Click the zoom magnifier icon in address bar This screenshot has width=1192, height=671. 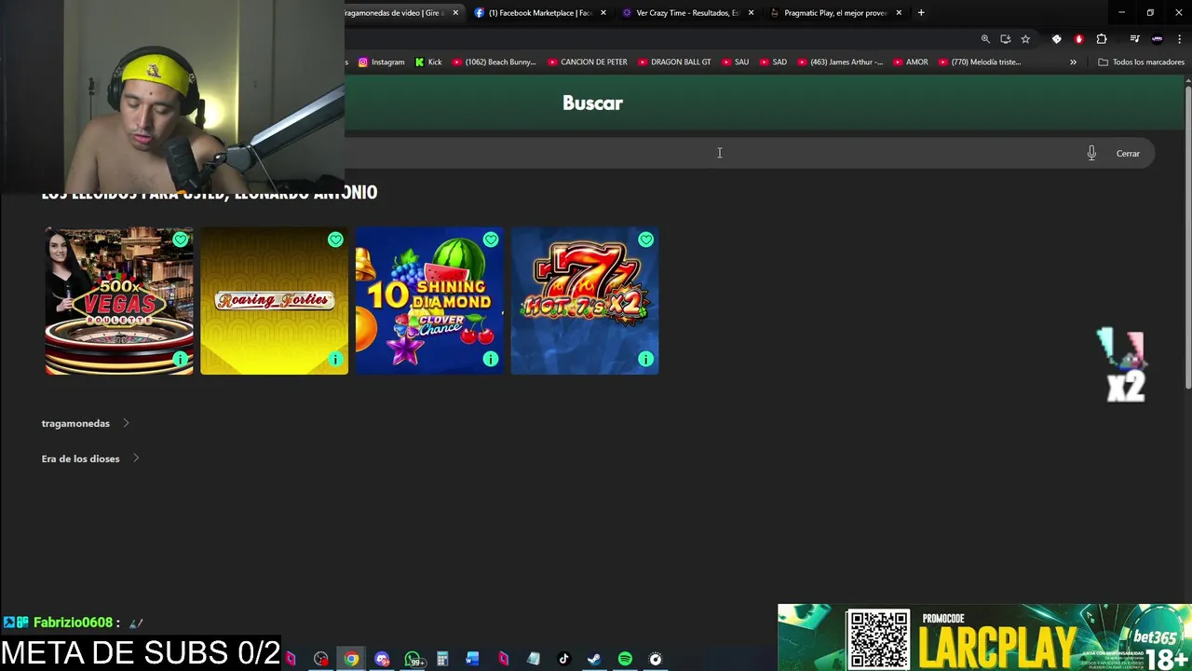point(985,39)
